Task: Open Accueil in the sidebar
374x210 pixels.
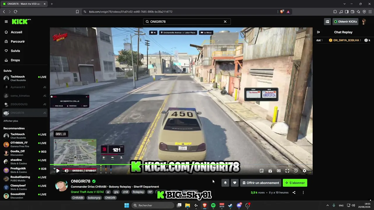Action: click(x=16, y=32)
